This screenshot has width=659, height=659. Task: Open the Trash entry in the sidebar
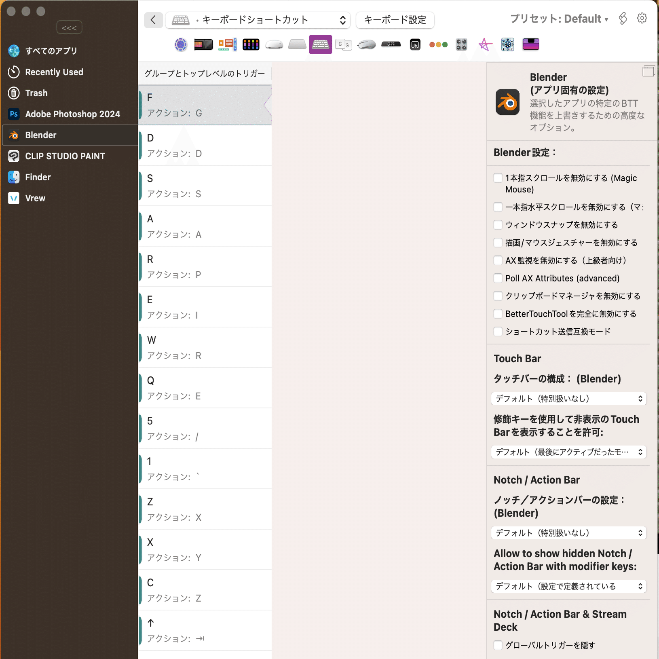pyautogui.click(x=70, y=93)
